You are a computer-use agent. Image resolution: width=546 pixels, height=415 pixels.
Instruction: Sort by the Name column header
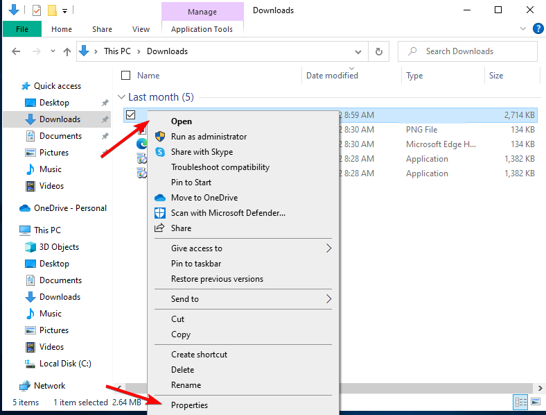[x=148, y=76]
